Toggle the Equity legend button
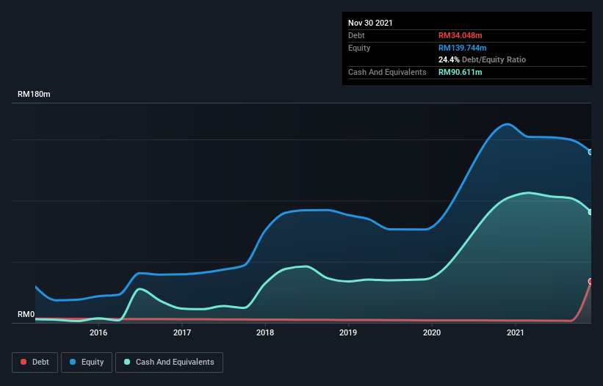This screenshot has height=386, width=603. [87, 363]
